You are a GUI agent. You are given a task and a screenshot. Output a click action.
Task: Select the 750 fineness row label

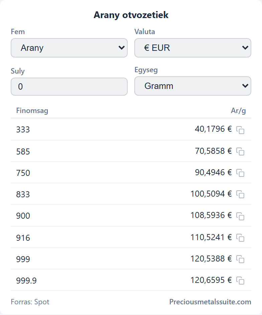pyautogui.click(x=23, y=173)
